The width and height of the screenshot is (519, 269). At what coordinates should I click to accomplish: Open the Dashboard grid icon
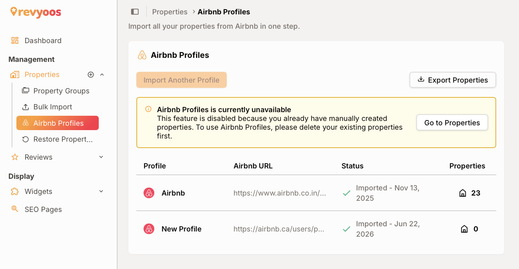[x=15, y=40]
